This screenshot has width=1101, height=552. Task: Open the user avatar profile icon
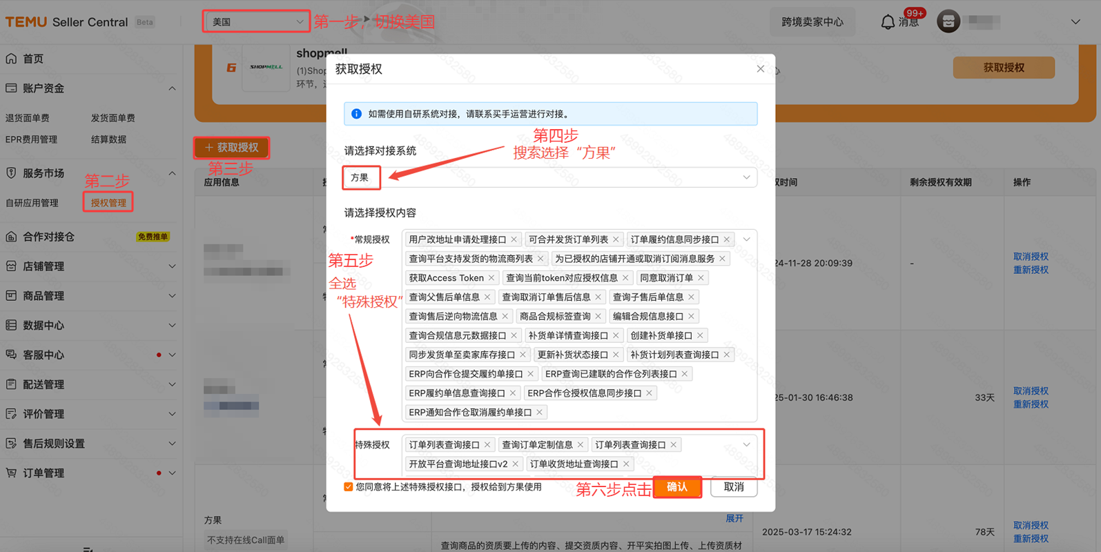coord(948,21)
